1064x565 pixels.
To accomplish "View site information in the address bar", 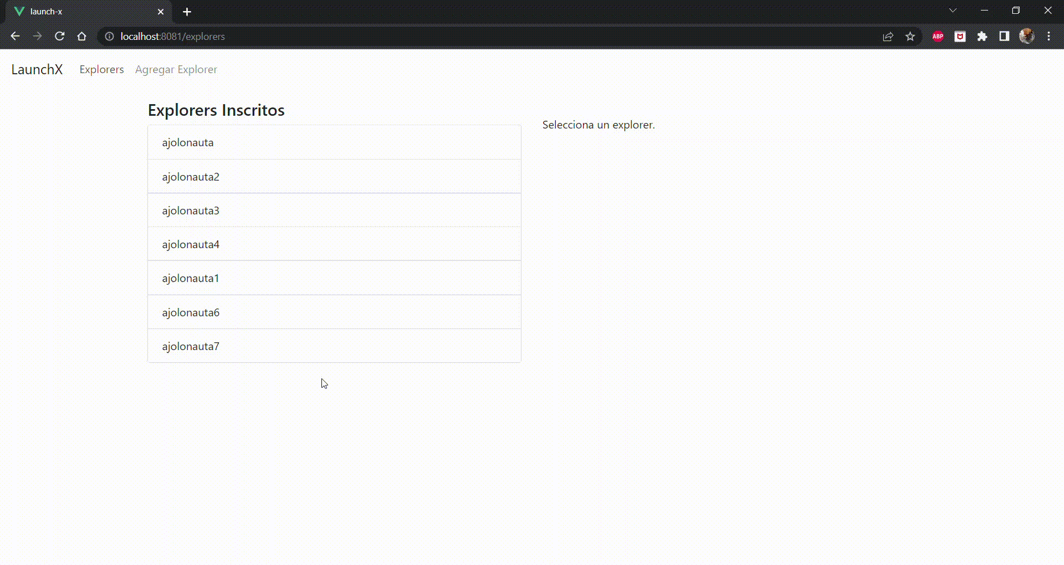I will click(x=109, y=37).
